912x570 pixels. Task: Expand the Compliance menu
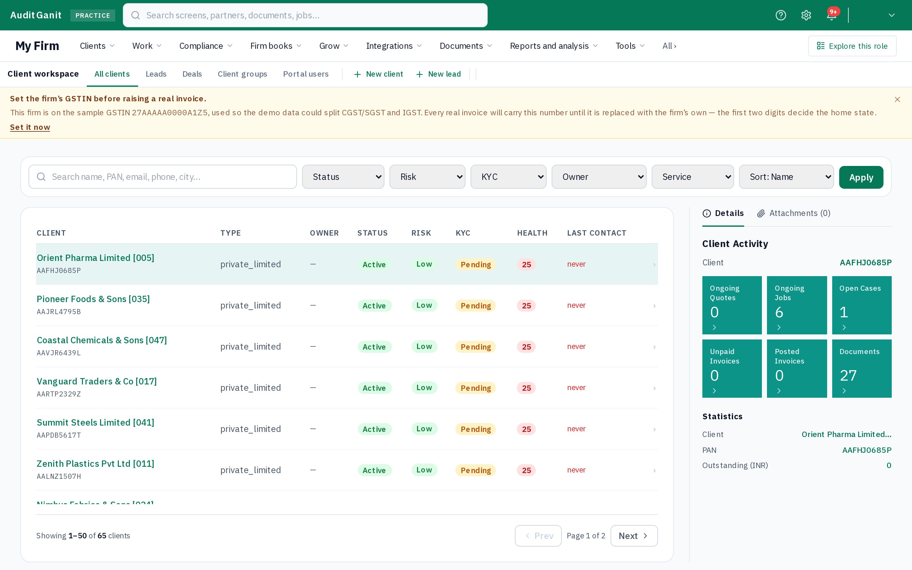(x=206, y=46)
